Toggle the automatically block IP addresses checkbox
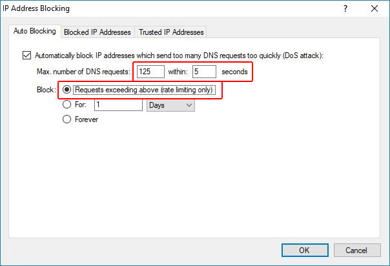This screenshot has width=390, height=266. pos(27,55)
